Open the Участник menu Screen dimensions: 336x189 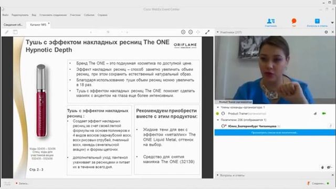tap(75, 15)
